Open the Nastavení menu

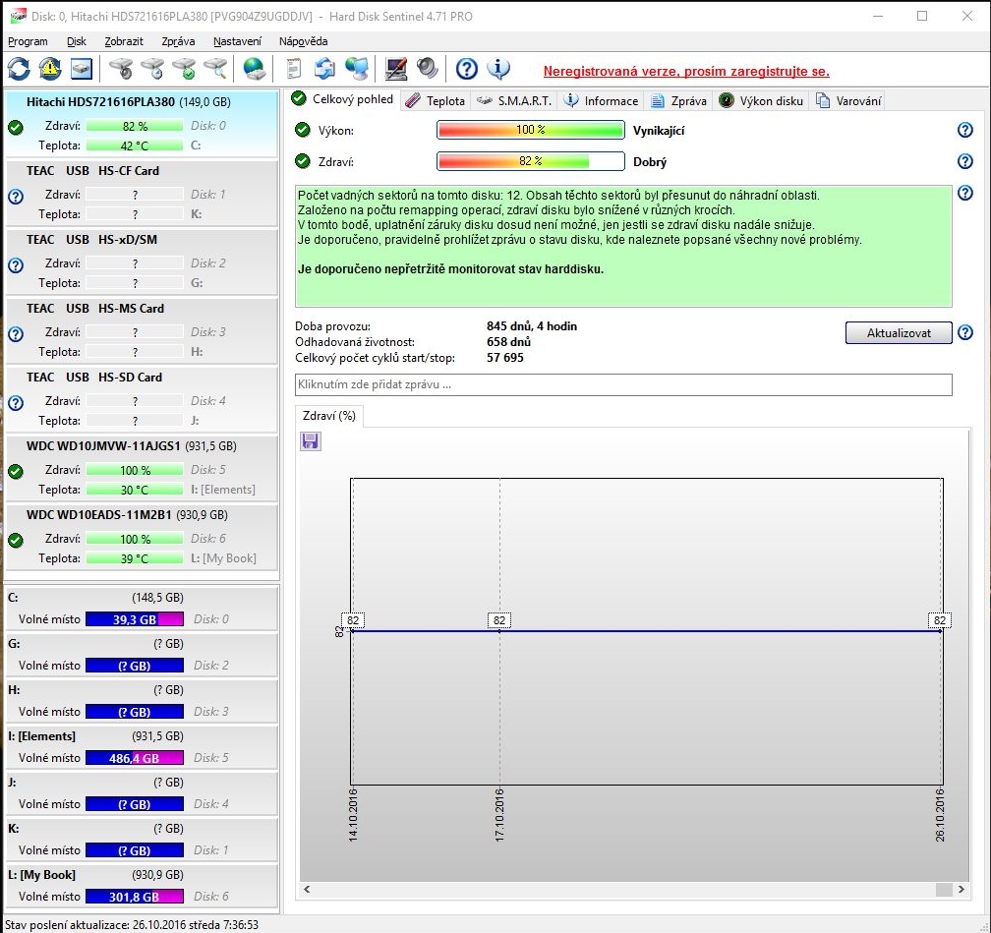237,41
